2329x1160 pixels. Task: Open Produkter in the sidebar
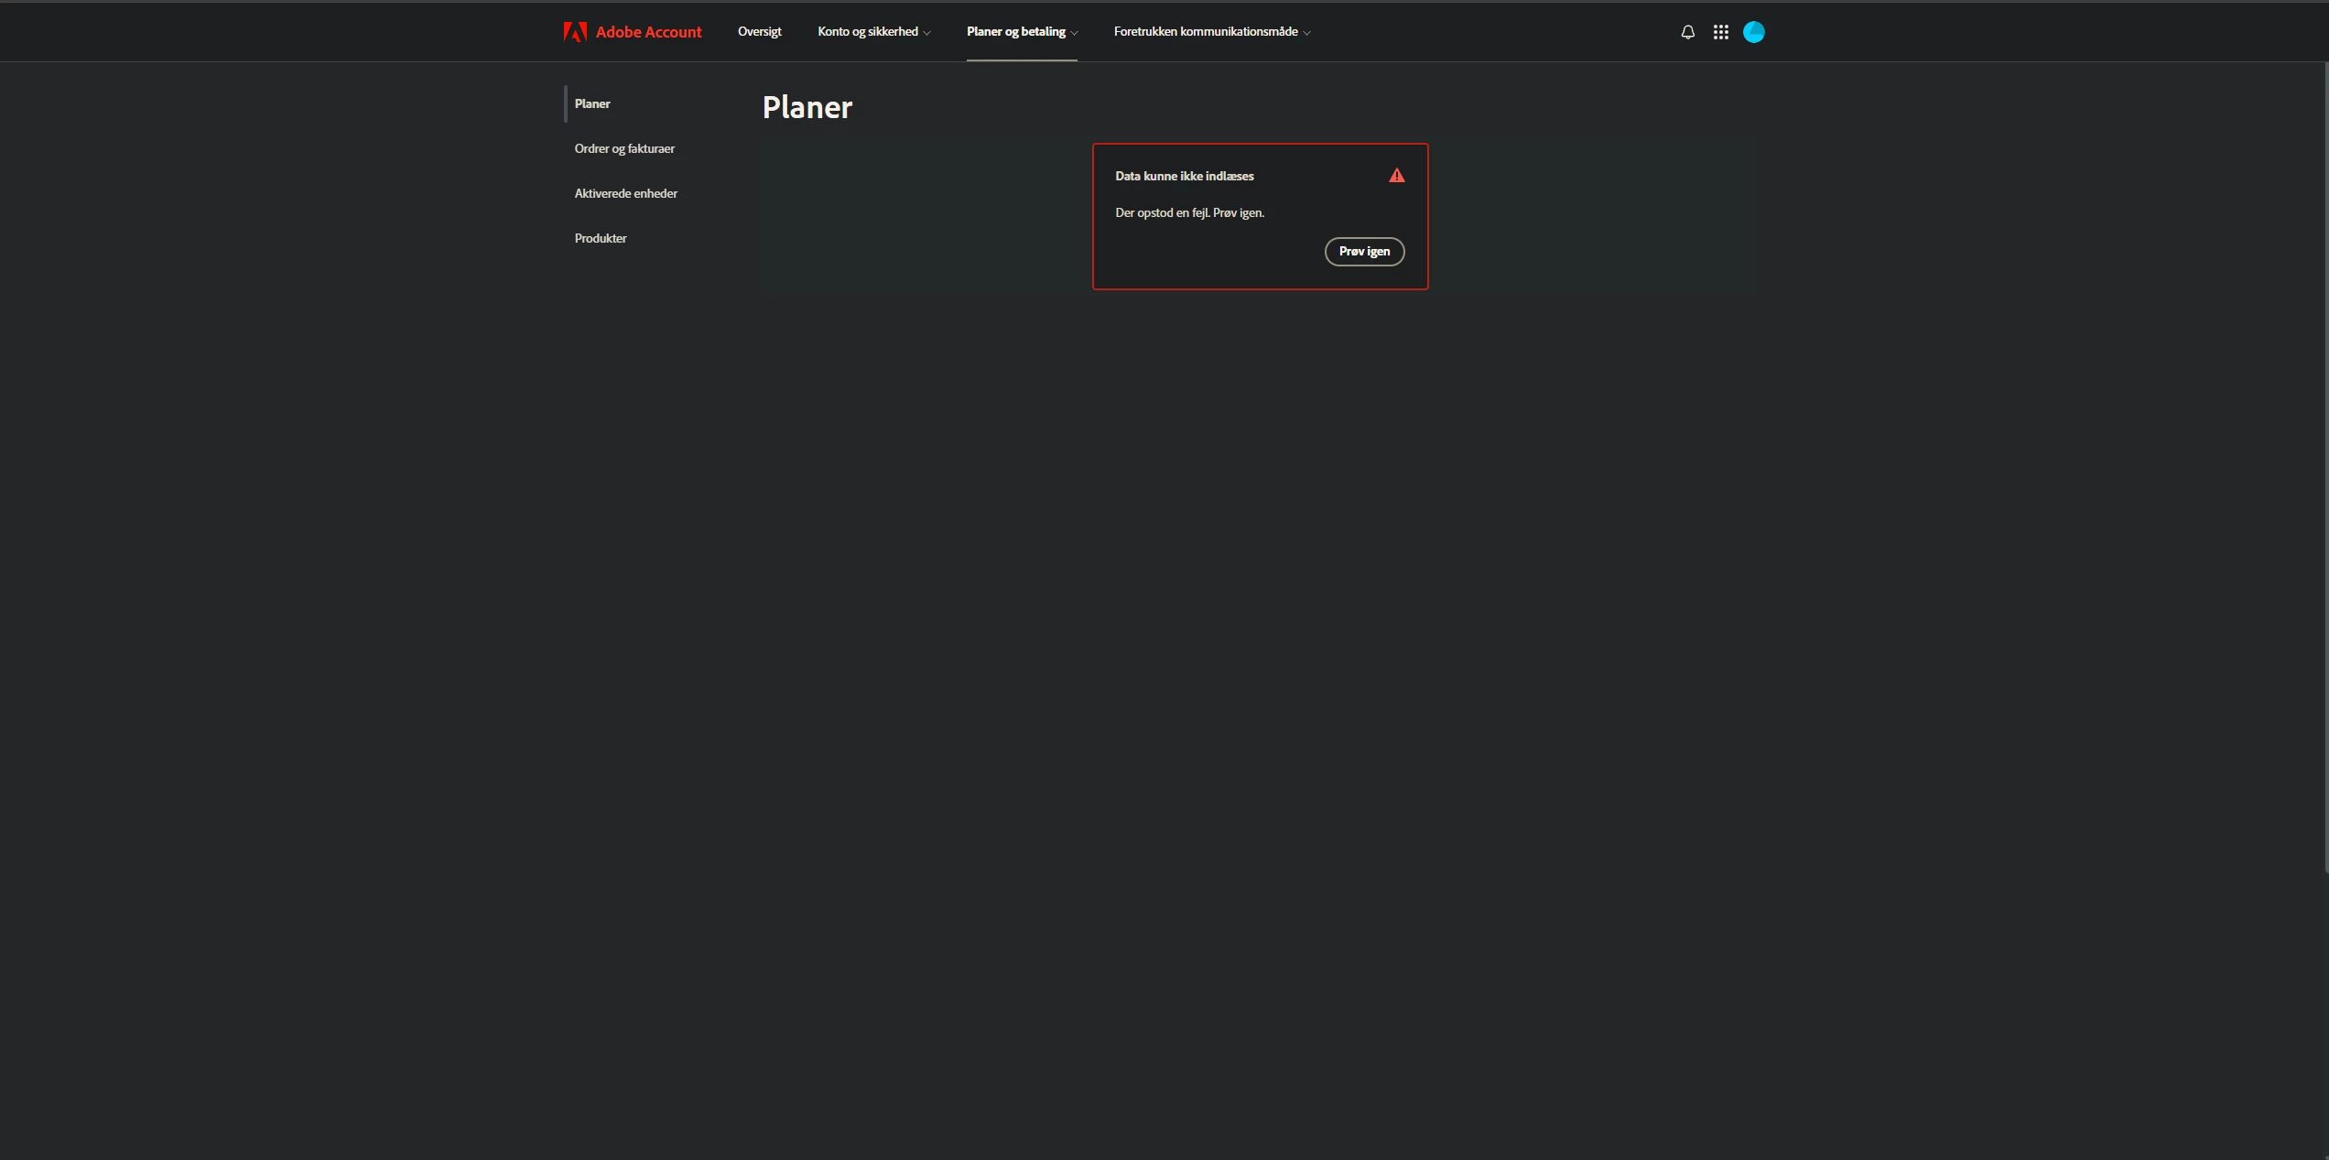(x=601, y=238)
